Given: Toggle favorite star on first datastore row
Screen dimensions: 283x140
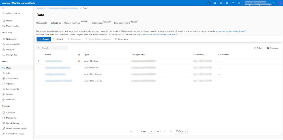Looking at the screenshot, I should tap(79, 61).
